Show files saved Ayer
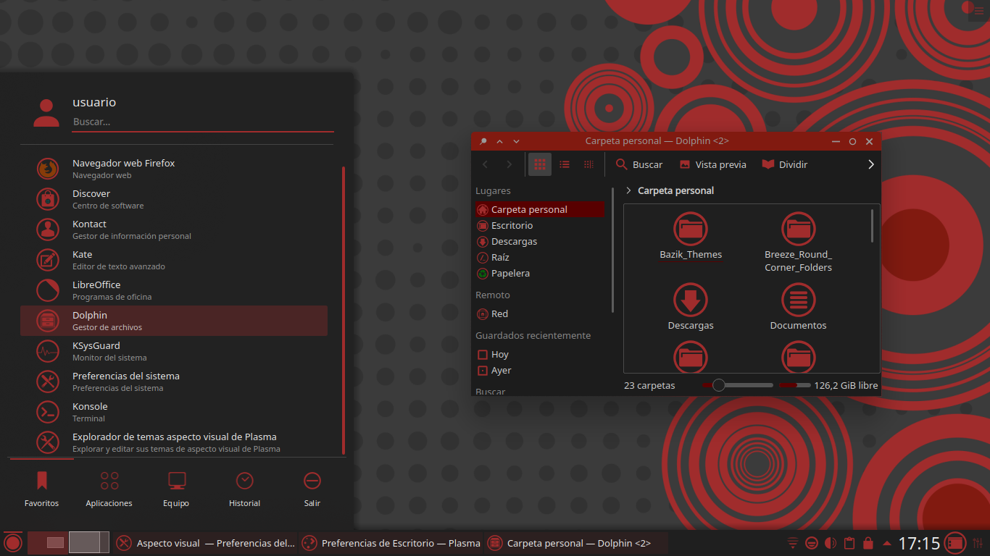Viewport: 990px width, 556px height. pyautogui.click(x=540, y=370)
